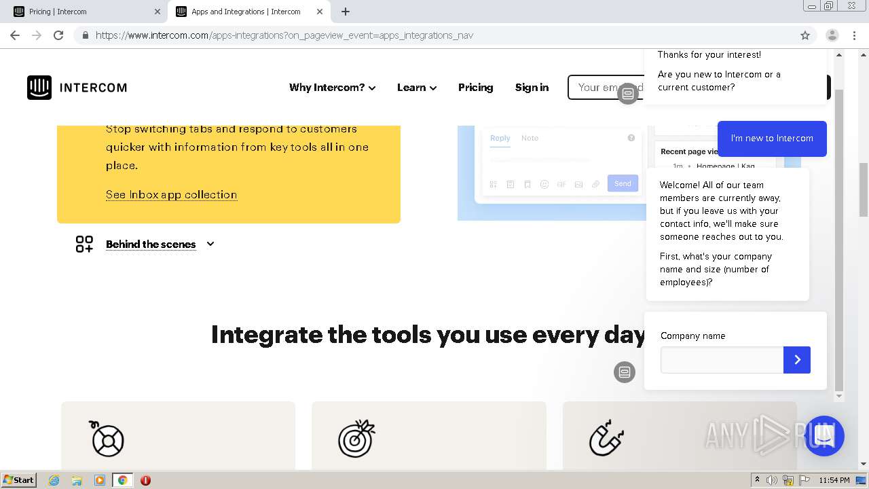Click the 11:54 PM taskbar clock
Viewport: 869px width, 489px height.
pyautogui.click(x=834, y=480)
